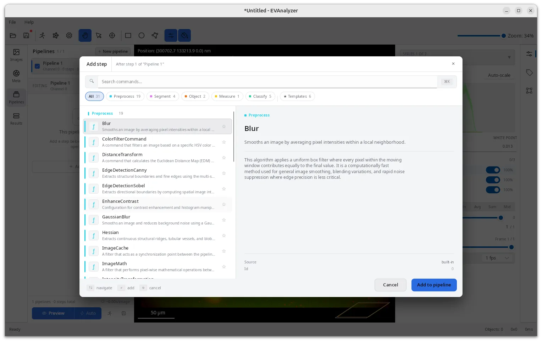Viewport: 542px width, 342px height.
Task: Click the Sum projection option
Action: 492,207
